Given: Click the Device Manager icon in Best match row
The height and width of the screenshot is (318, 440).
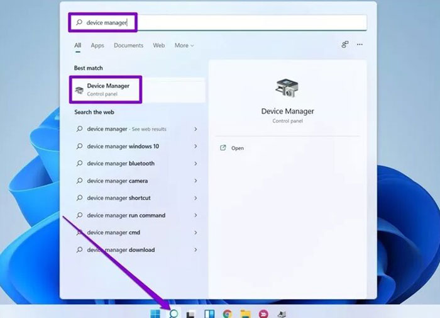Looking at the screenshot, I should coord(79,90).
